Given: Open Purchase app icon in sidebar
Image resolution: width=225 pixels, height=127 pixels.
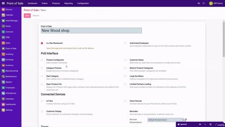Looking at the screenshot, I should (x=3, y=60).
